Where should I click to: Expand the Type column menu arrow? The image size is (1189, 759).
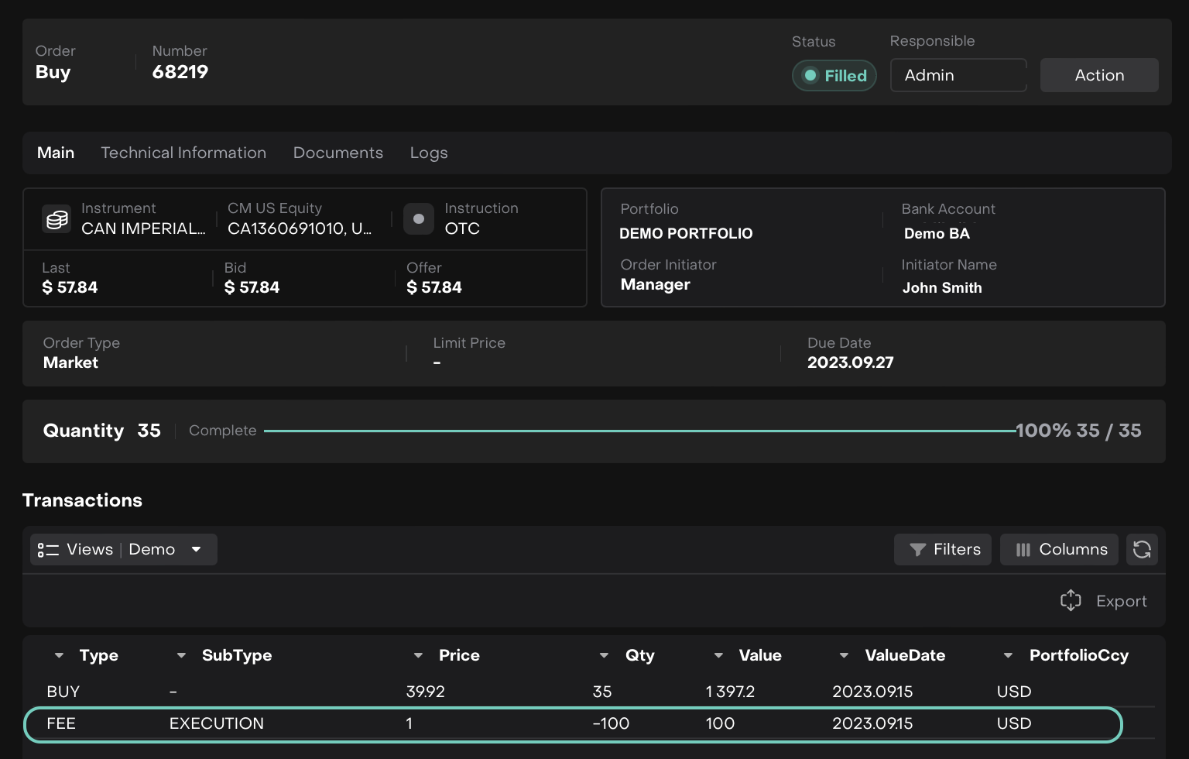59,656
